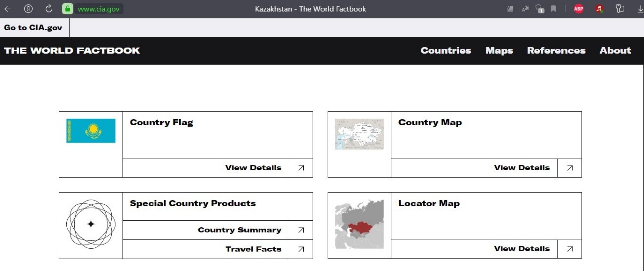644x271 pixels.
Task: Reload the page with the refresh icon
Action: point(49,9)
